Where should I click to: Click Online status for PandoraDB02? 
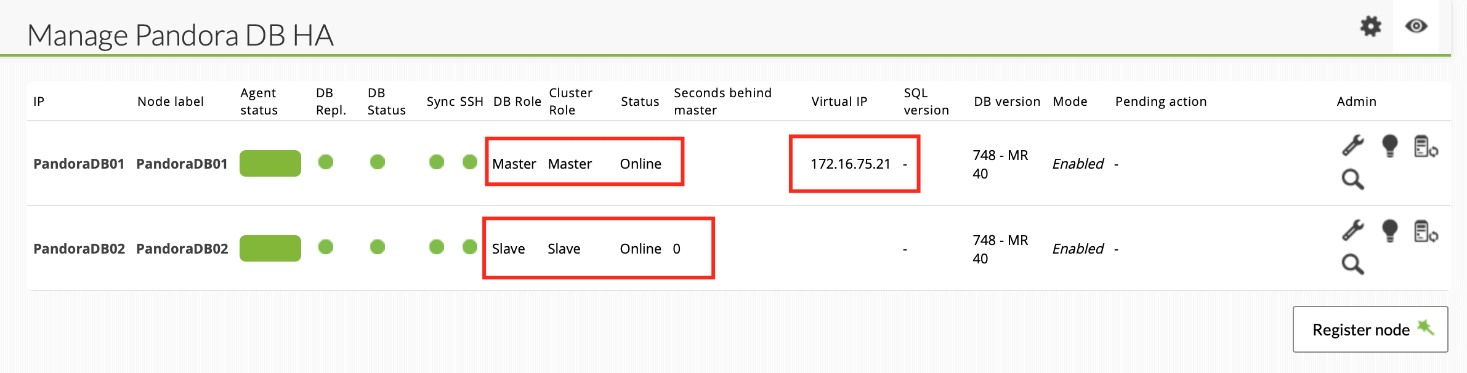pos(641,249)
